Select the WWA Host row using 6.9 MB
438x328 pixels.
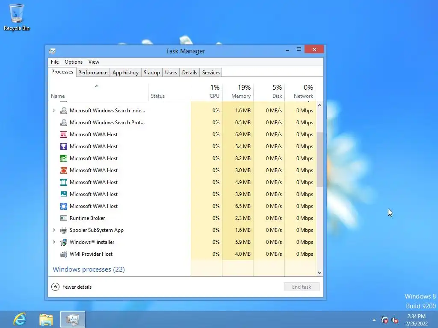pyautogui.click(x=182, y=135)
